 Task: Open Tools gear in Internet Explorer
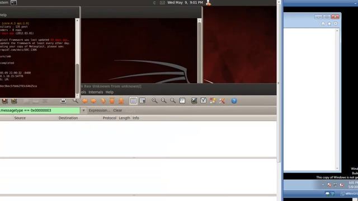click(336, 23)
